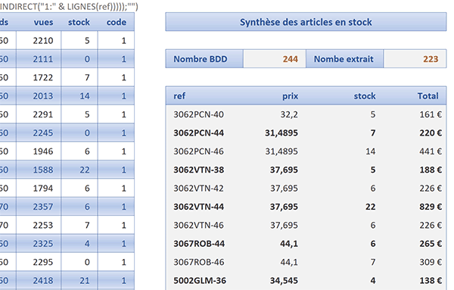Select code cell 1 in the 2210 row
Viewport: 454px width, 290px height.
(x=116, y=41)
